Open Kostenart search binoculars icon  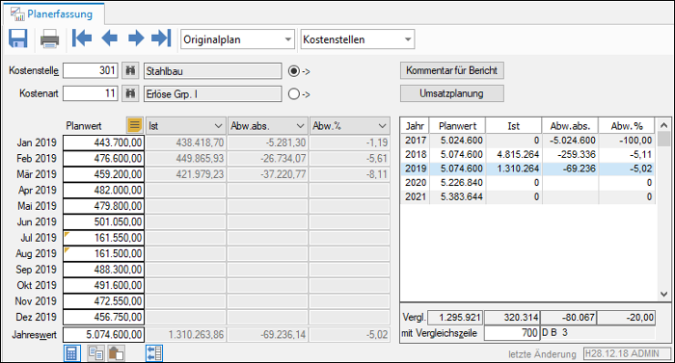tap(130, 93)
